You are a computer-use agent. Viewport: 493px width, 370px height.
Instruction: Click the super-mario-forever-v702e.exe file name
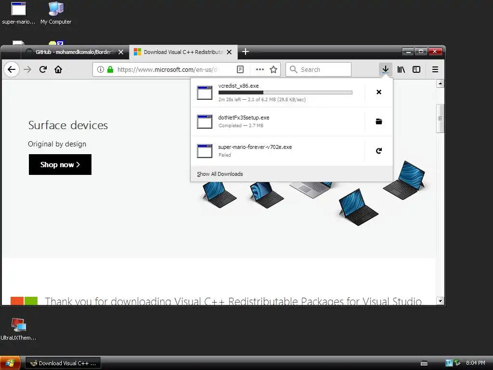[x=255, y=147]
